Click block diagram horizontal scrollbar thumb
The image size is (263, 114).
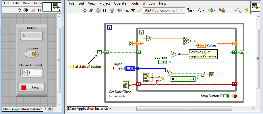[x=184, y=109]
